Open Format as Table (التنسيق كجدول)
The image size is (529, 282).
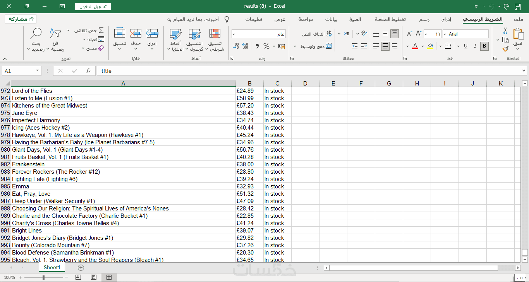(194, 40)
